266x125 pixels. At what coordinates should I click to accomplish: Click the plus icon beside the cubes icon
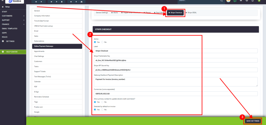76,2
